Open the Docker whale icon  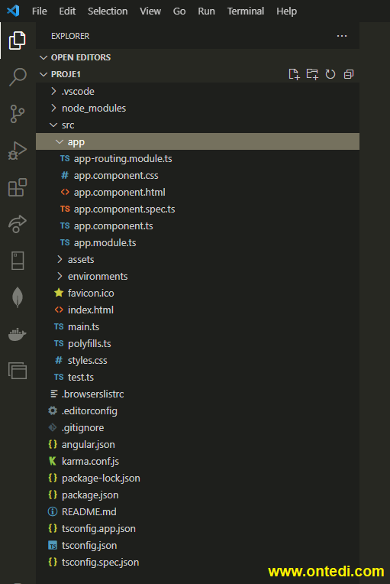(17, 334)
